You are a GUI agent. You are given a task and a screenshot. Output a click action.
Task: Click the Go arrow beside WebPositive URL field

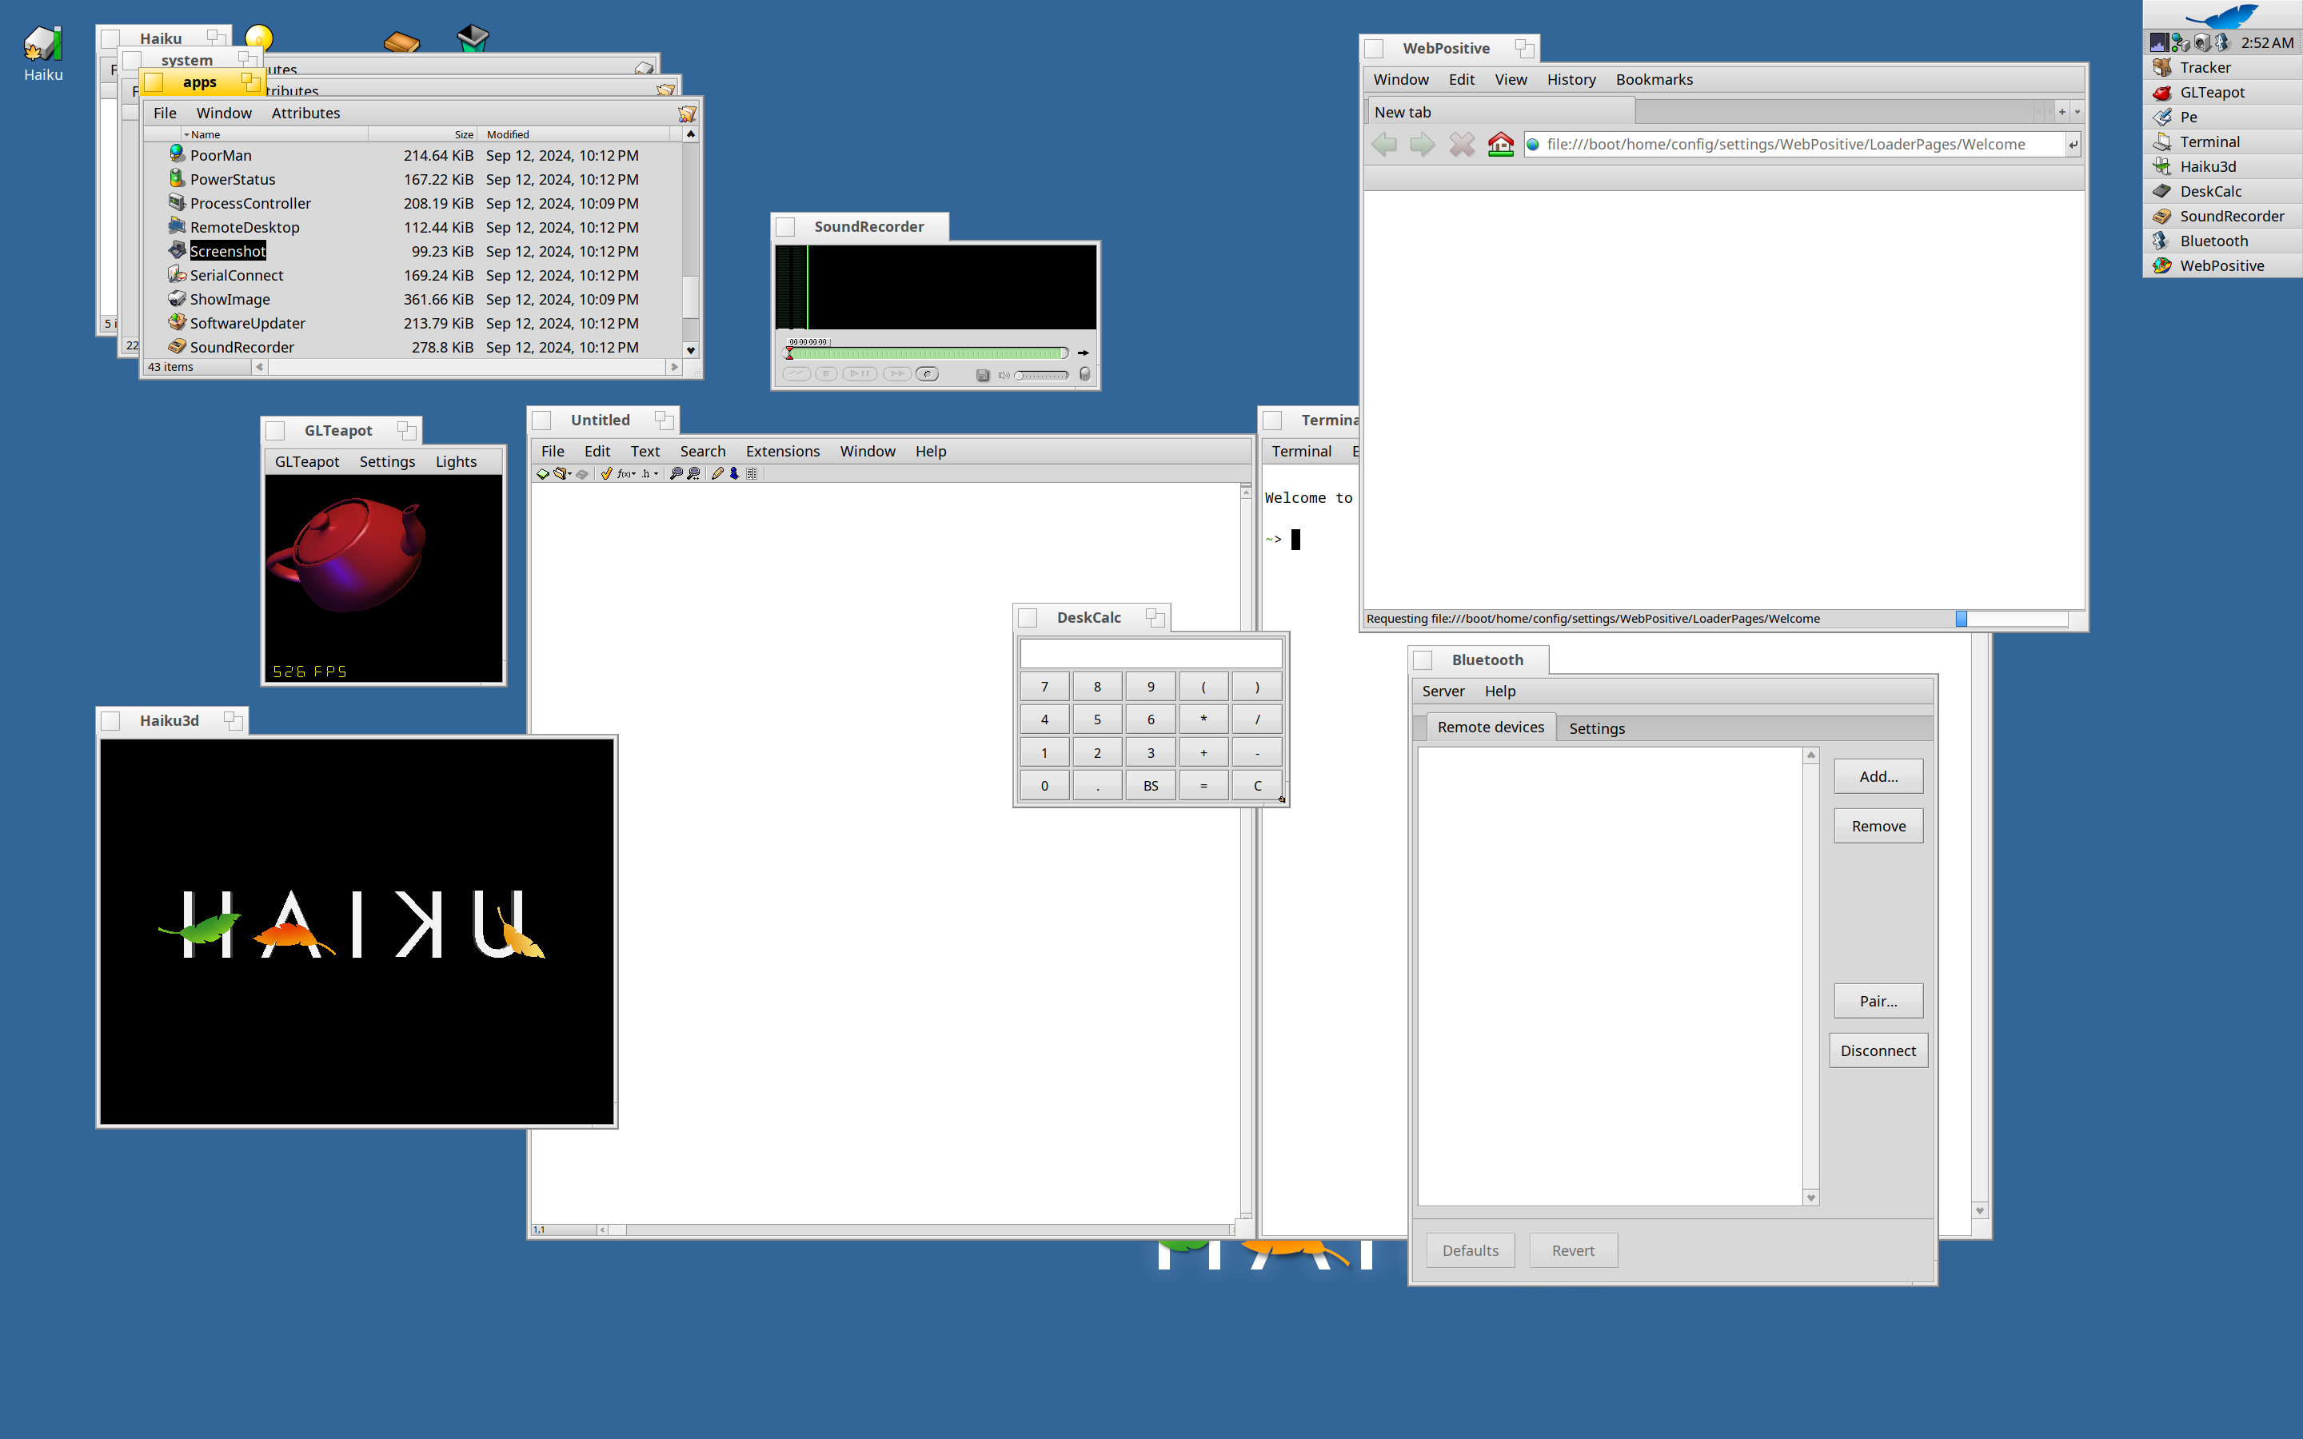(x=2073, y=145)
